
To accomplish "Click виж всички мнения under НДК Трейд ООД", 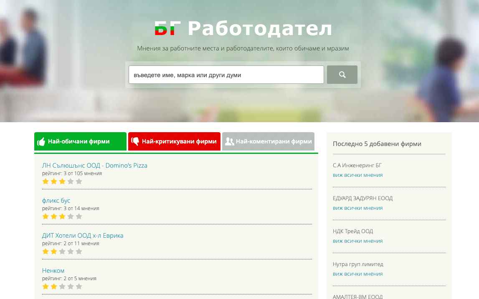I will point(357,241).
